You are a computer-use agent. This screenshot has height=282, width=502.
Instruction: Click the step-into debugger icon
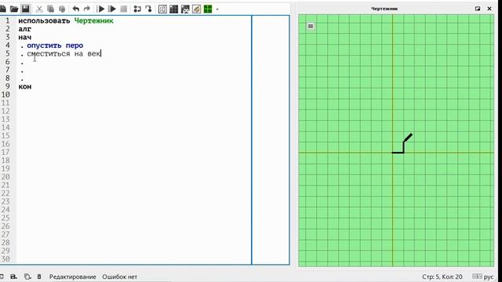148,9
